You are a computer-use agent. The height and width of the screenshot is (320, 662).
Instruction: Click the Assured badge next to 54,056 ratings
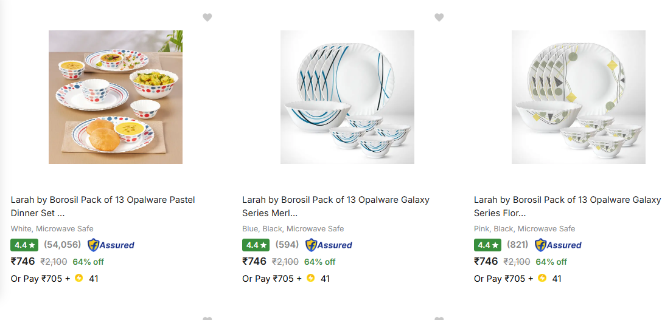coord(111,245)
